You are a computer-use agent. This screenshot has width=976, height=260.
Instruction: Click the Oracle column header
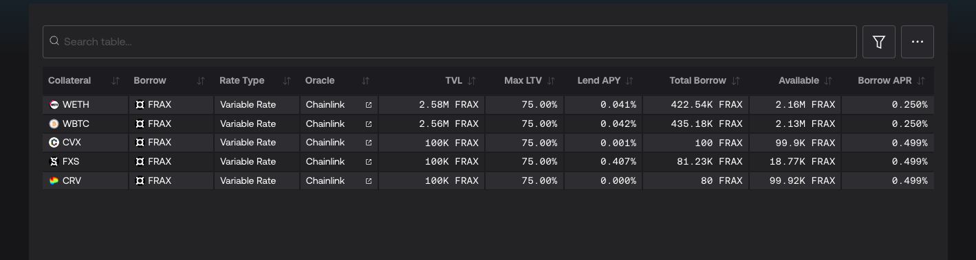(x=320, y=81)
